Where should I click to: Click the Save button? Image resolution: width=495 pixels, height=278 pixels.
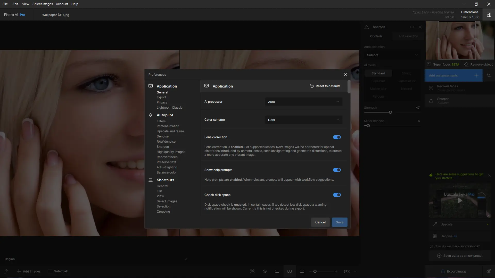339,222
